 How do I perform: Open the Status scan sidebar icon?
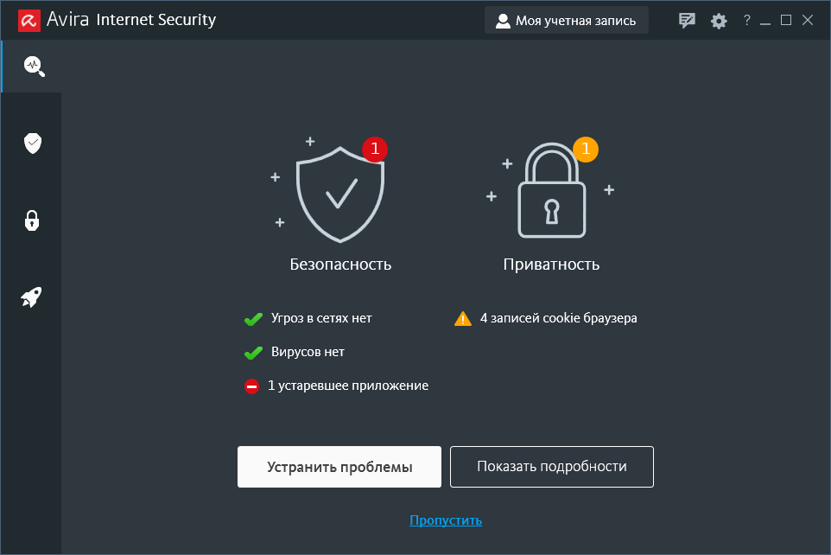point(33,66)
